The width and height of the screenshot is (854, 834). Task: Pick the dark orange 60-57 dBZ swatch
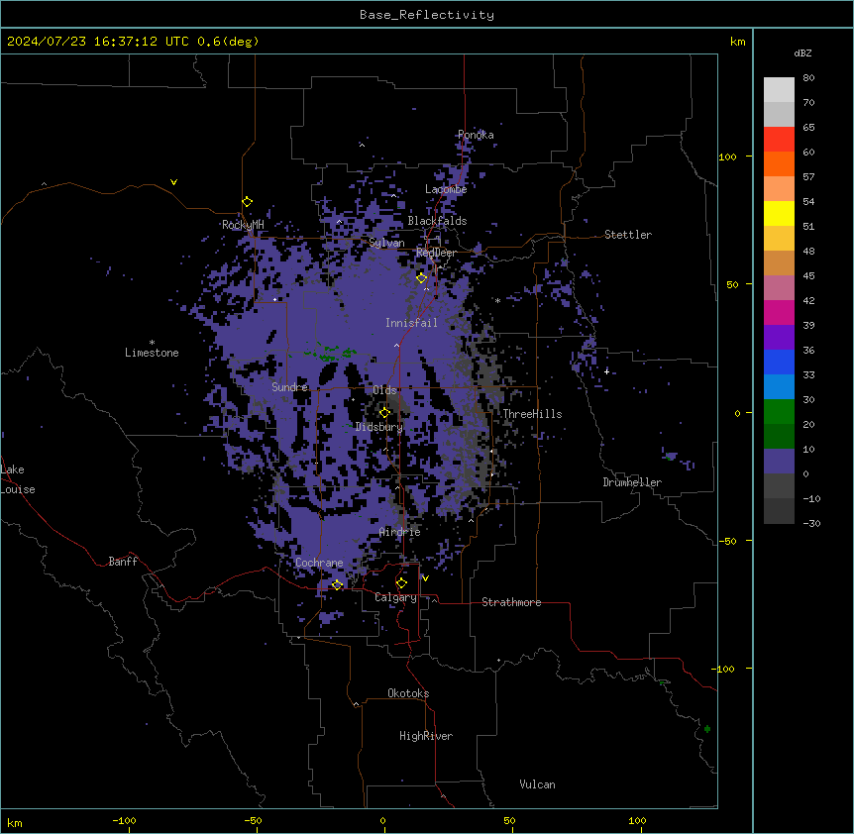pos(779,164)
